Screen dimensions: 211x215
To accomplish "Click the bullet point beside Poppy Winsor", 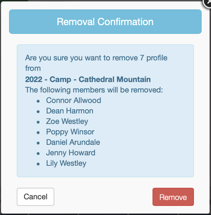I will tap(38, 132).
